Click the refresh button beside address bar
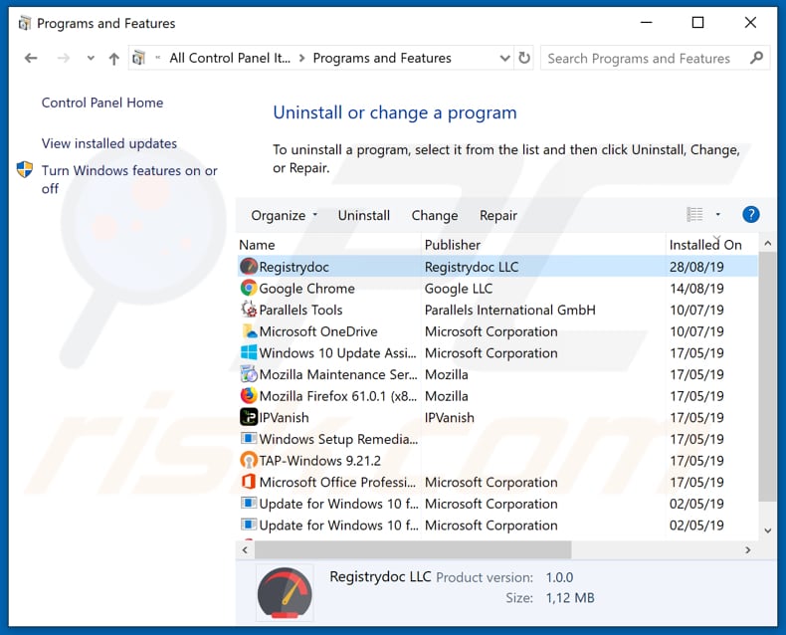The image size is (786, 635). 524,58
